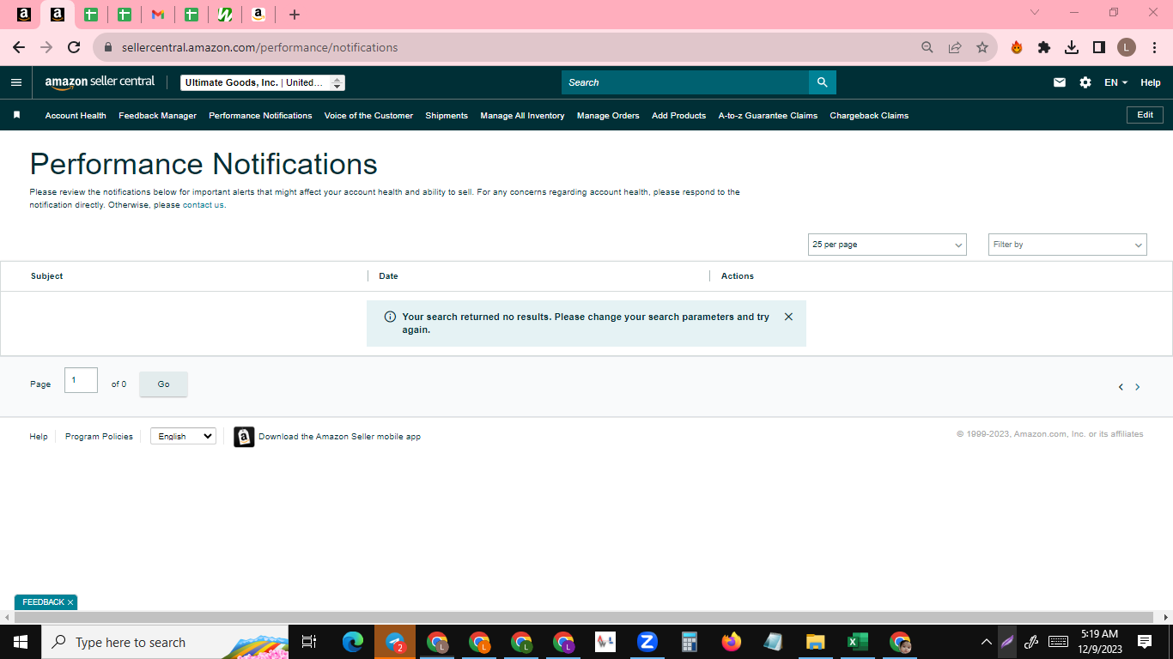The height and width of the screenshot is (659, 1173).
Task: Open the Filter by dropdown
Action: point(1067,245)
